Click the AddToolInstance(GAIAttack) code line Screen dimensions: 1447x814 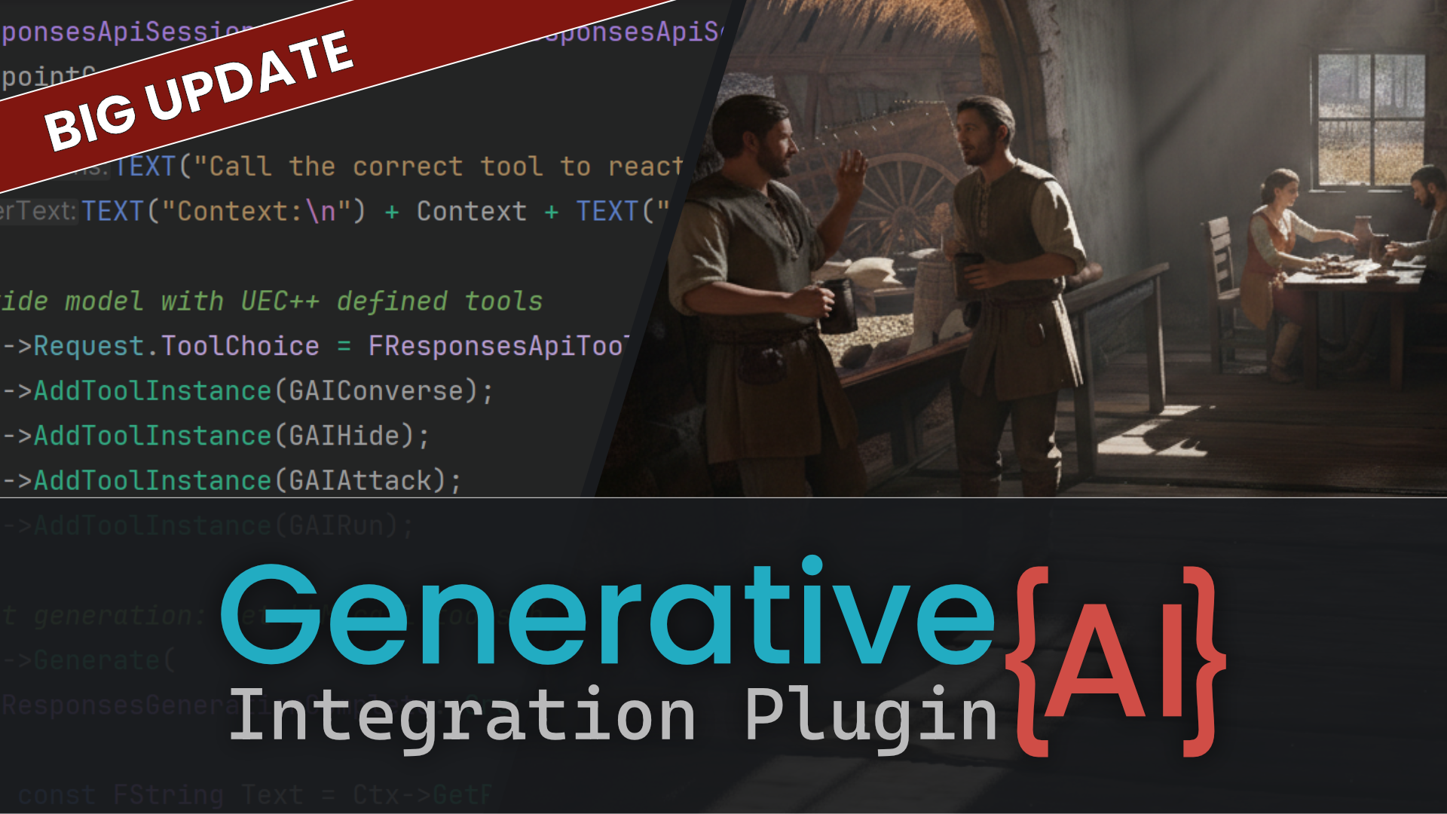pyautogui.click(x=232, y=481)
